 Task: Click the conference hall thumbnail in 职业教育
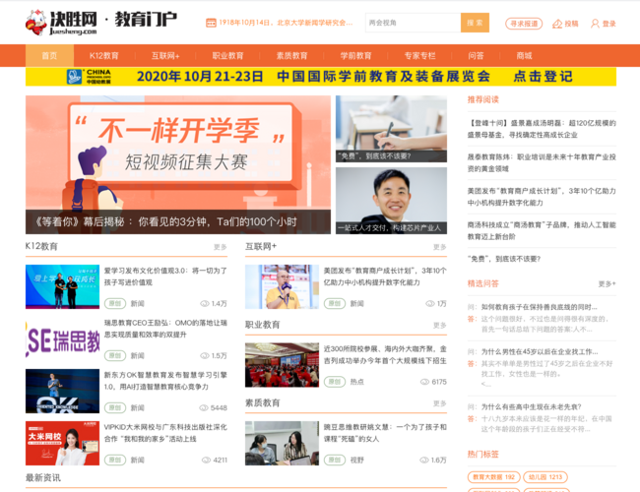pyautogui.click(x=282, y=365)
